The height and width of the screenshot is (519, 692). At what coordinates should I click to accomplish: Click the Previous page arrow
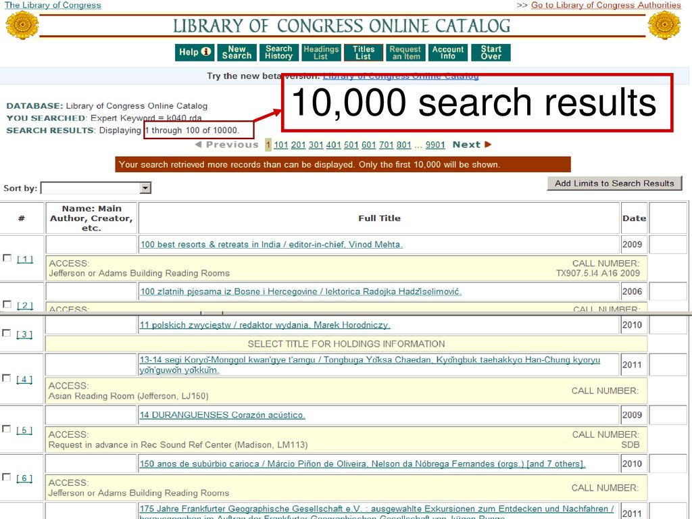[226, 145]
